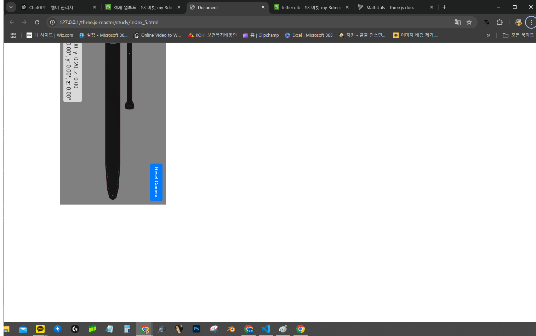Open the 이미지 배경 제거 bookmark
The image size is (536, 336).
(415, 35)
